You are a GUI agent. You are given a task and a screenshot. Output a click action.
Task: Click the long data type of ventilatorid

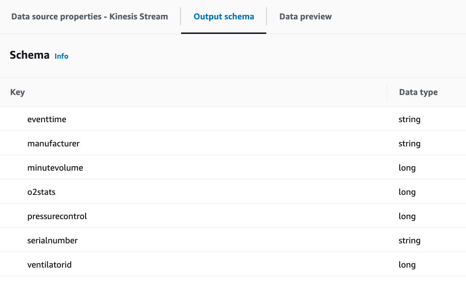point(407,265)
